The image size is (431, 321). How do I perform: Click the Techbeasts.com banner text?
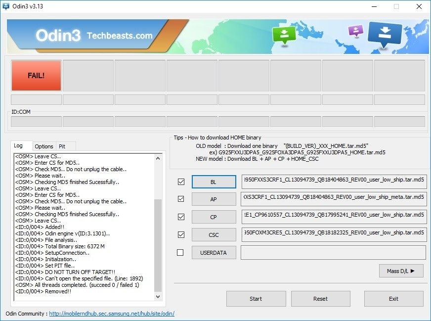pyautogui.click(x=120, y=36)
